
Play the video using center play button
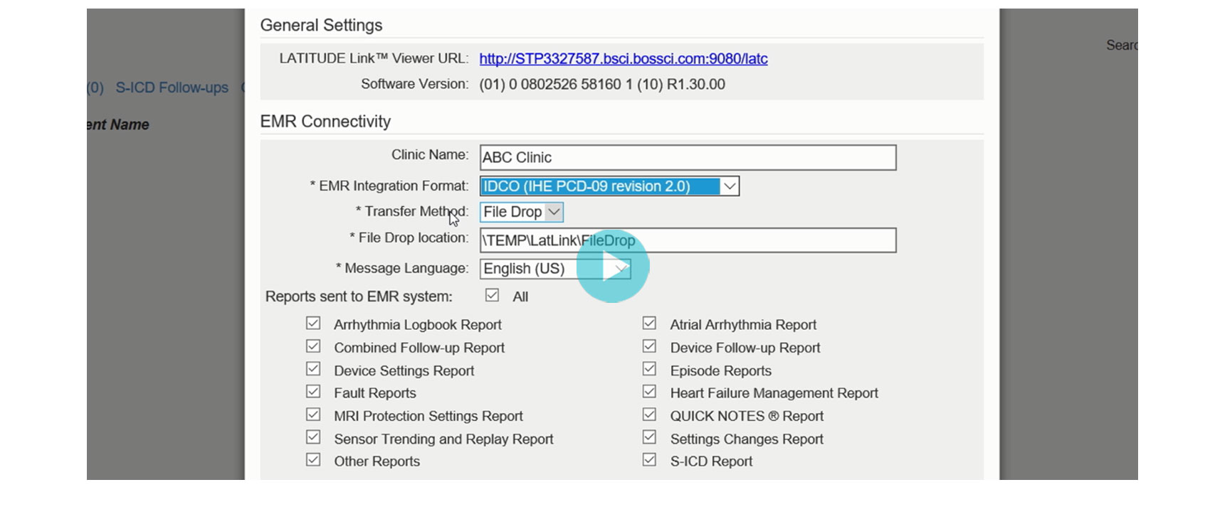(x=612, y=266)
